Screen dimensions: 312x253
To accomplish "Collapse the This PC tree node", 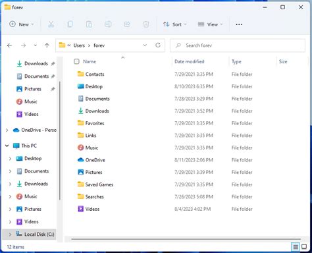I will click(x=7, y=146).
